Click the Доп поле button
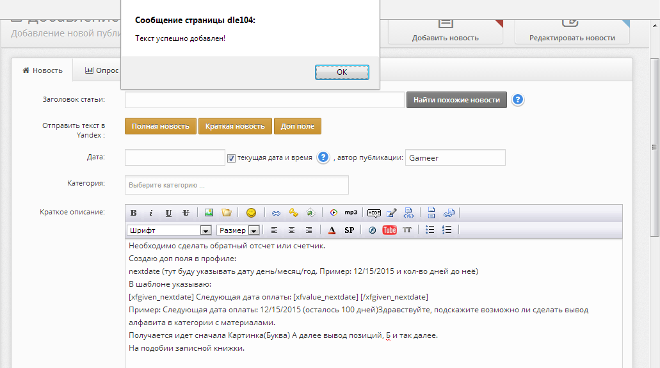 pyautogui.click(x=297, y=126)
